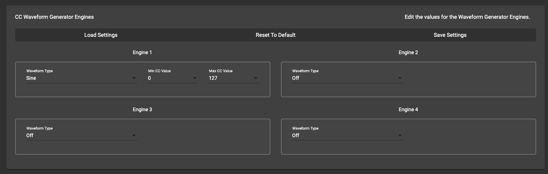Click the Engine 4 heading
Screen dimensions: 548x174
click(408, 109)
